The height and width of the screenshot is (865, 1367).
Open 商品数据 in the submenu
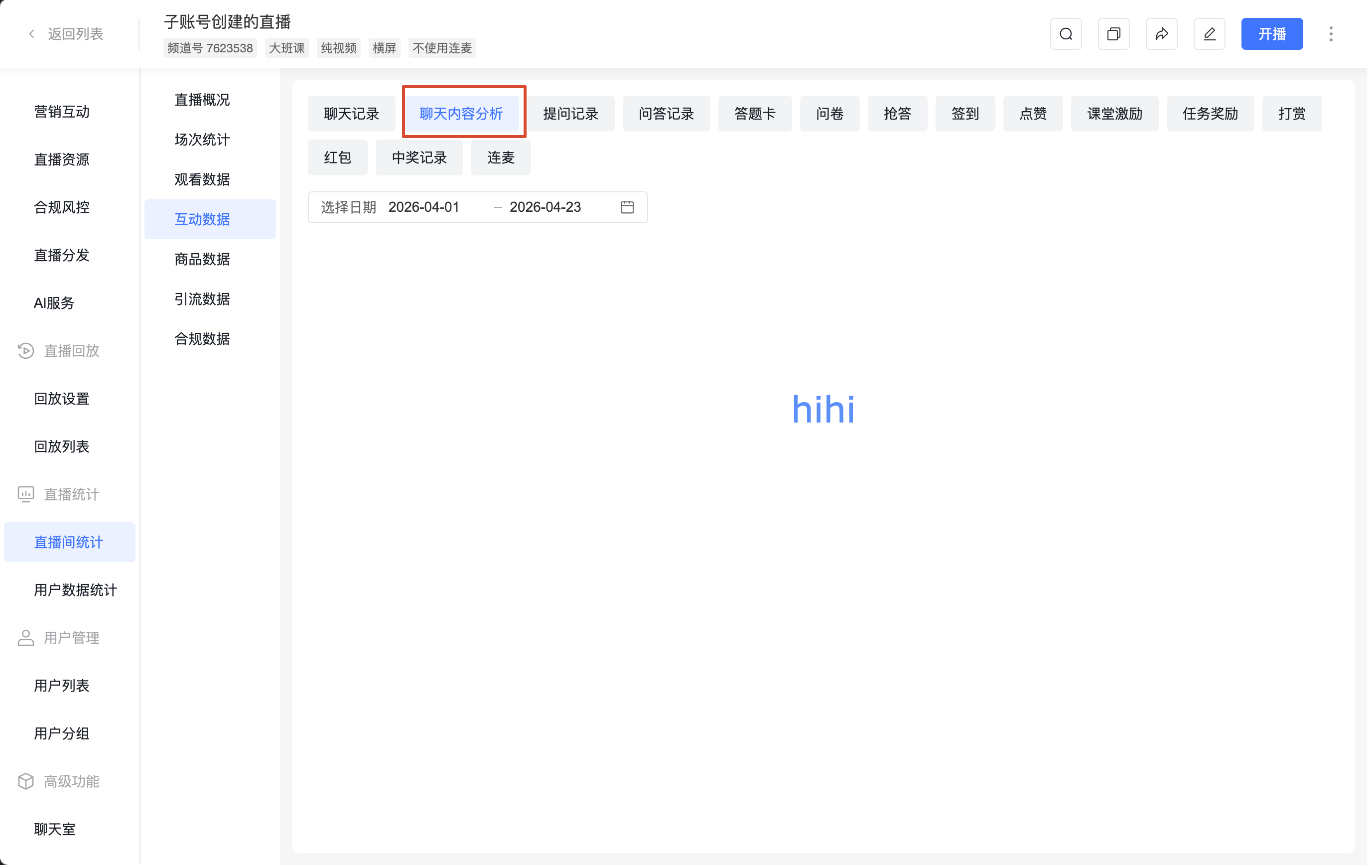[202, 259]
